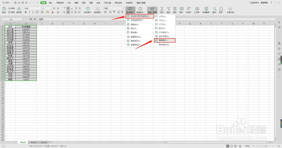The width and height of the screenshot is (282, 148).
Task: Toggle italic formatting
Action: click(29, 12)
